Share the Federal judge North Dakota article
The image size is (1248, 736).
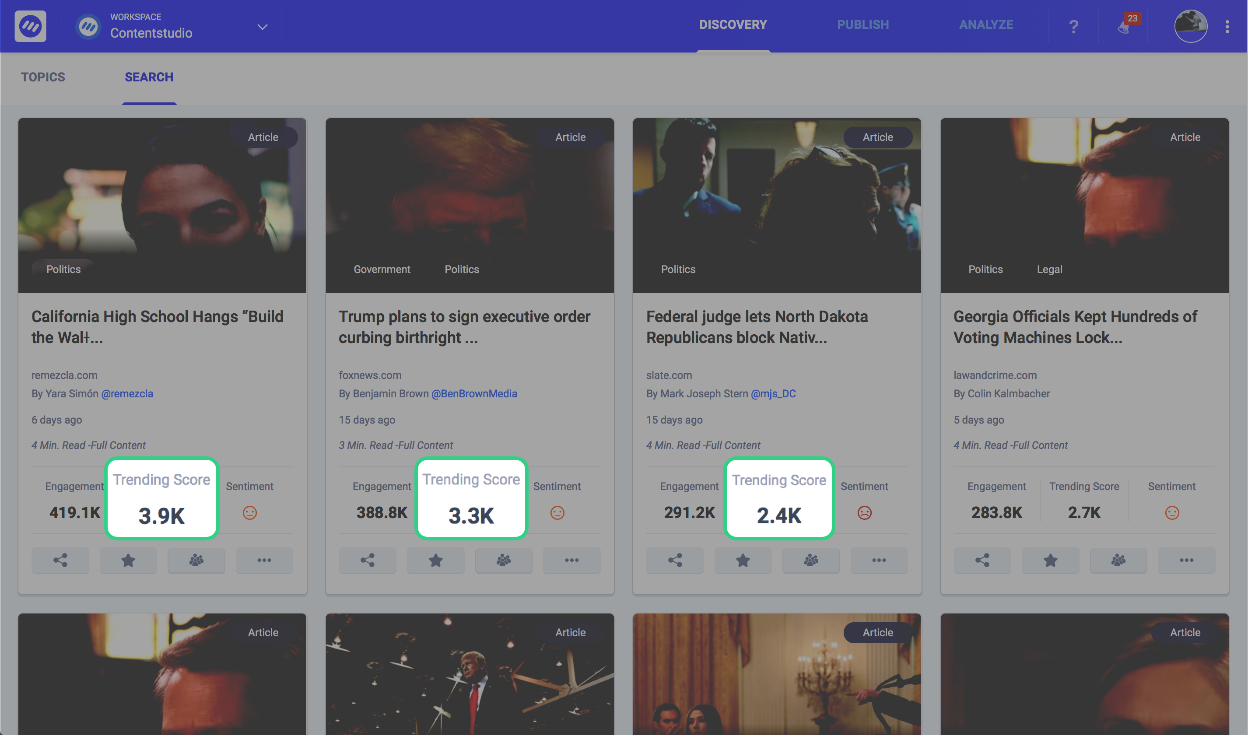coord(675,561)
